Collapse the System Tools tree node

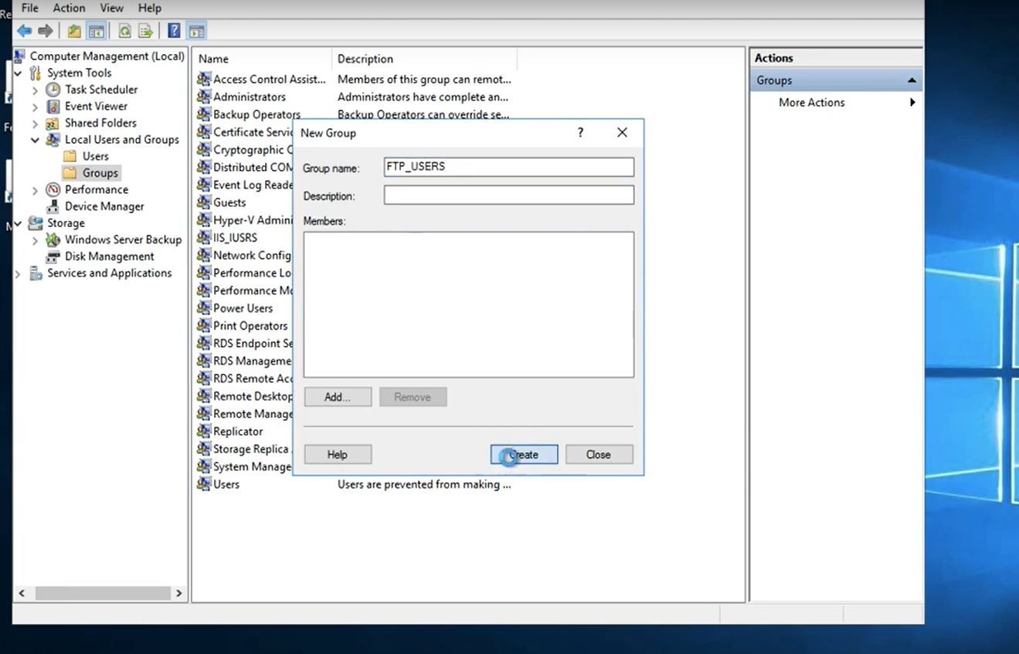pyautogui.click(x=18, y=73)
